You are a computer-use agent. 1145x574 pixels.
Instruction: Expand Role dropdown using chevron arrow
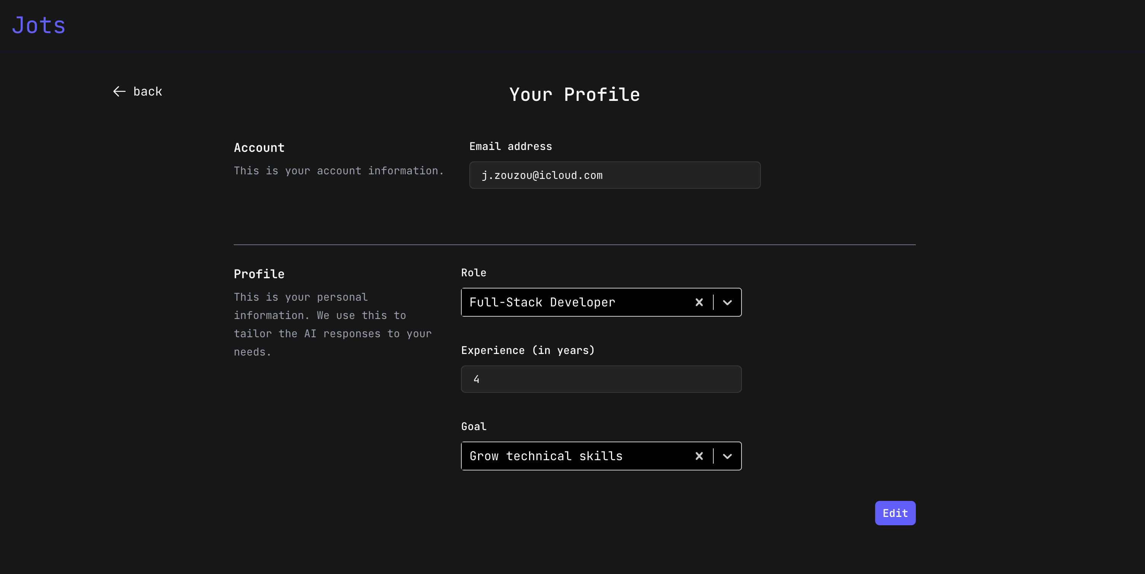click(x=727, y=302)
